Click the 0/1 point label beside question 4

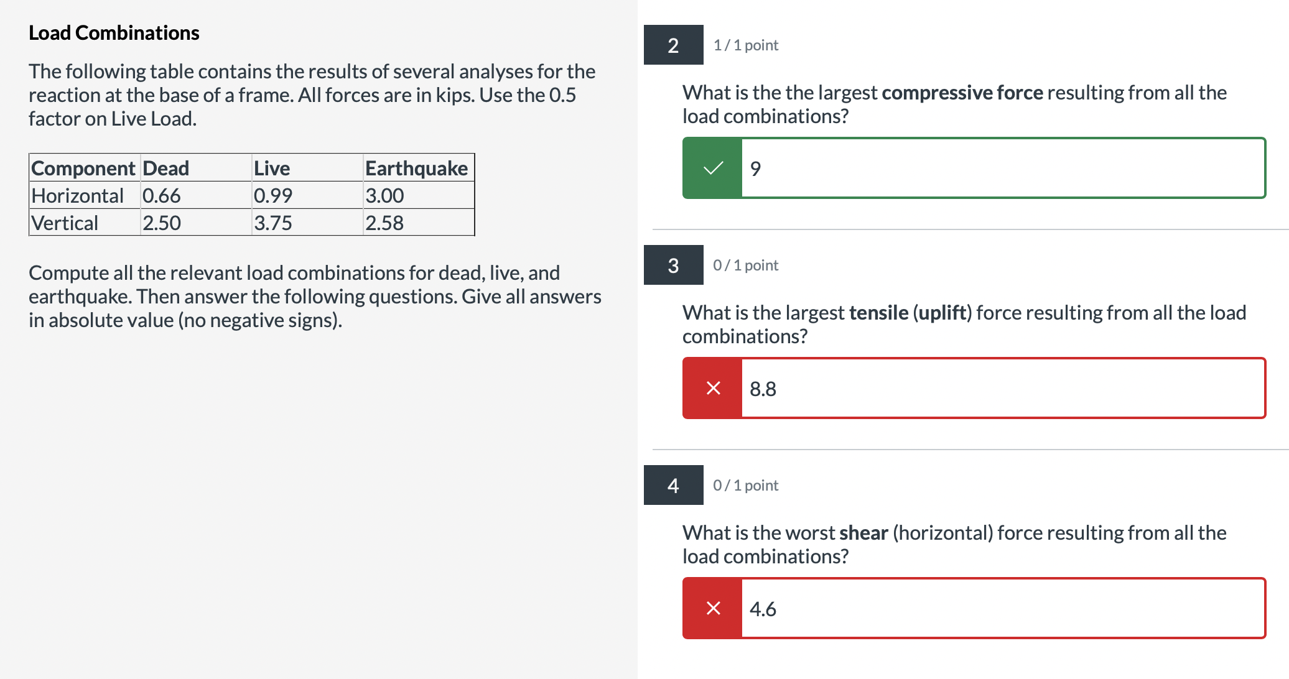745,486
